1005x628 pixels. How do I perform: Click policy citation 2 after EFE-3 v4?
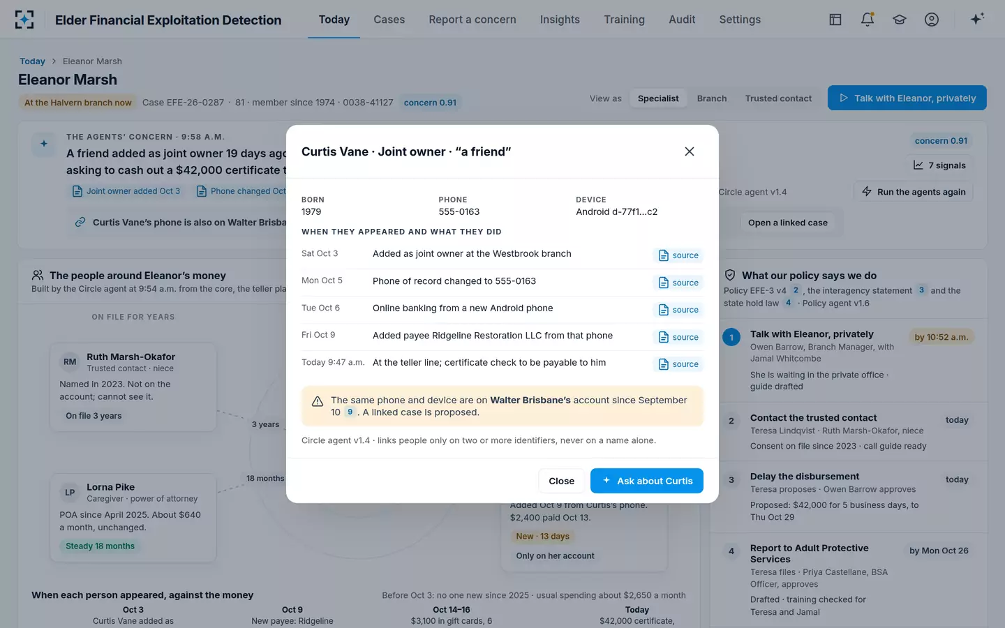pos(796,290)
